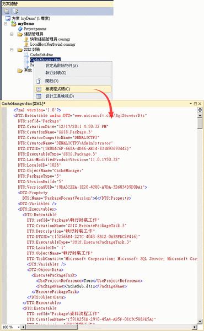Click the editor split handle icon
Viewport: 204px width, 331px height.
[200, 110]
